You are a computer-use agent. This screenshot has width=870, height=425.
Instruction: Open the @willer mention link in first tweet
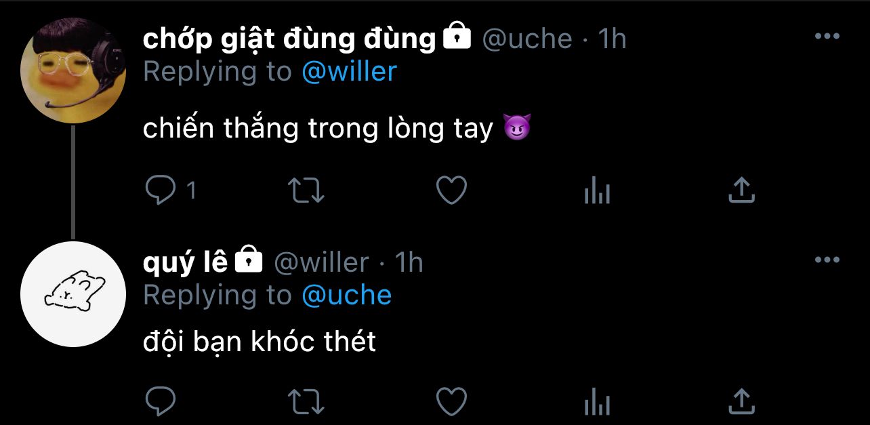[x=349, y=72]
